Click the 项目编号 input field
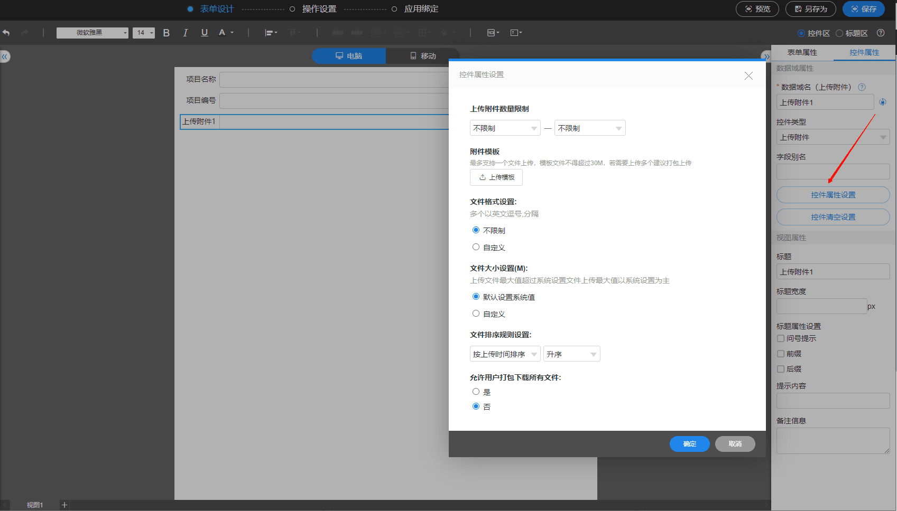The width and height of the screenshot is (897, 511). tap(334, 101)
